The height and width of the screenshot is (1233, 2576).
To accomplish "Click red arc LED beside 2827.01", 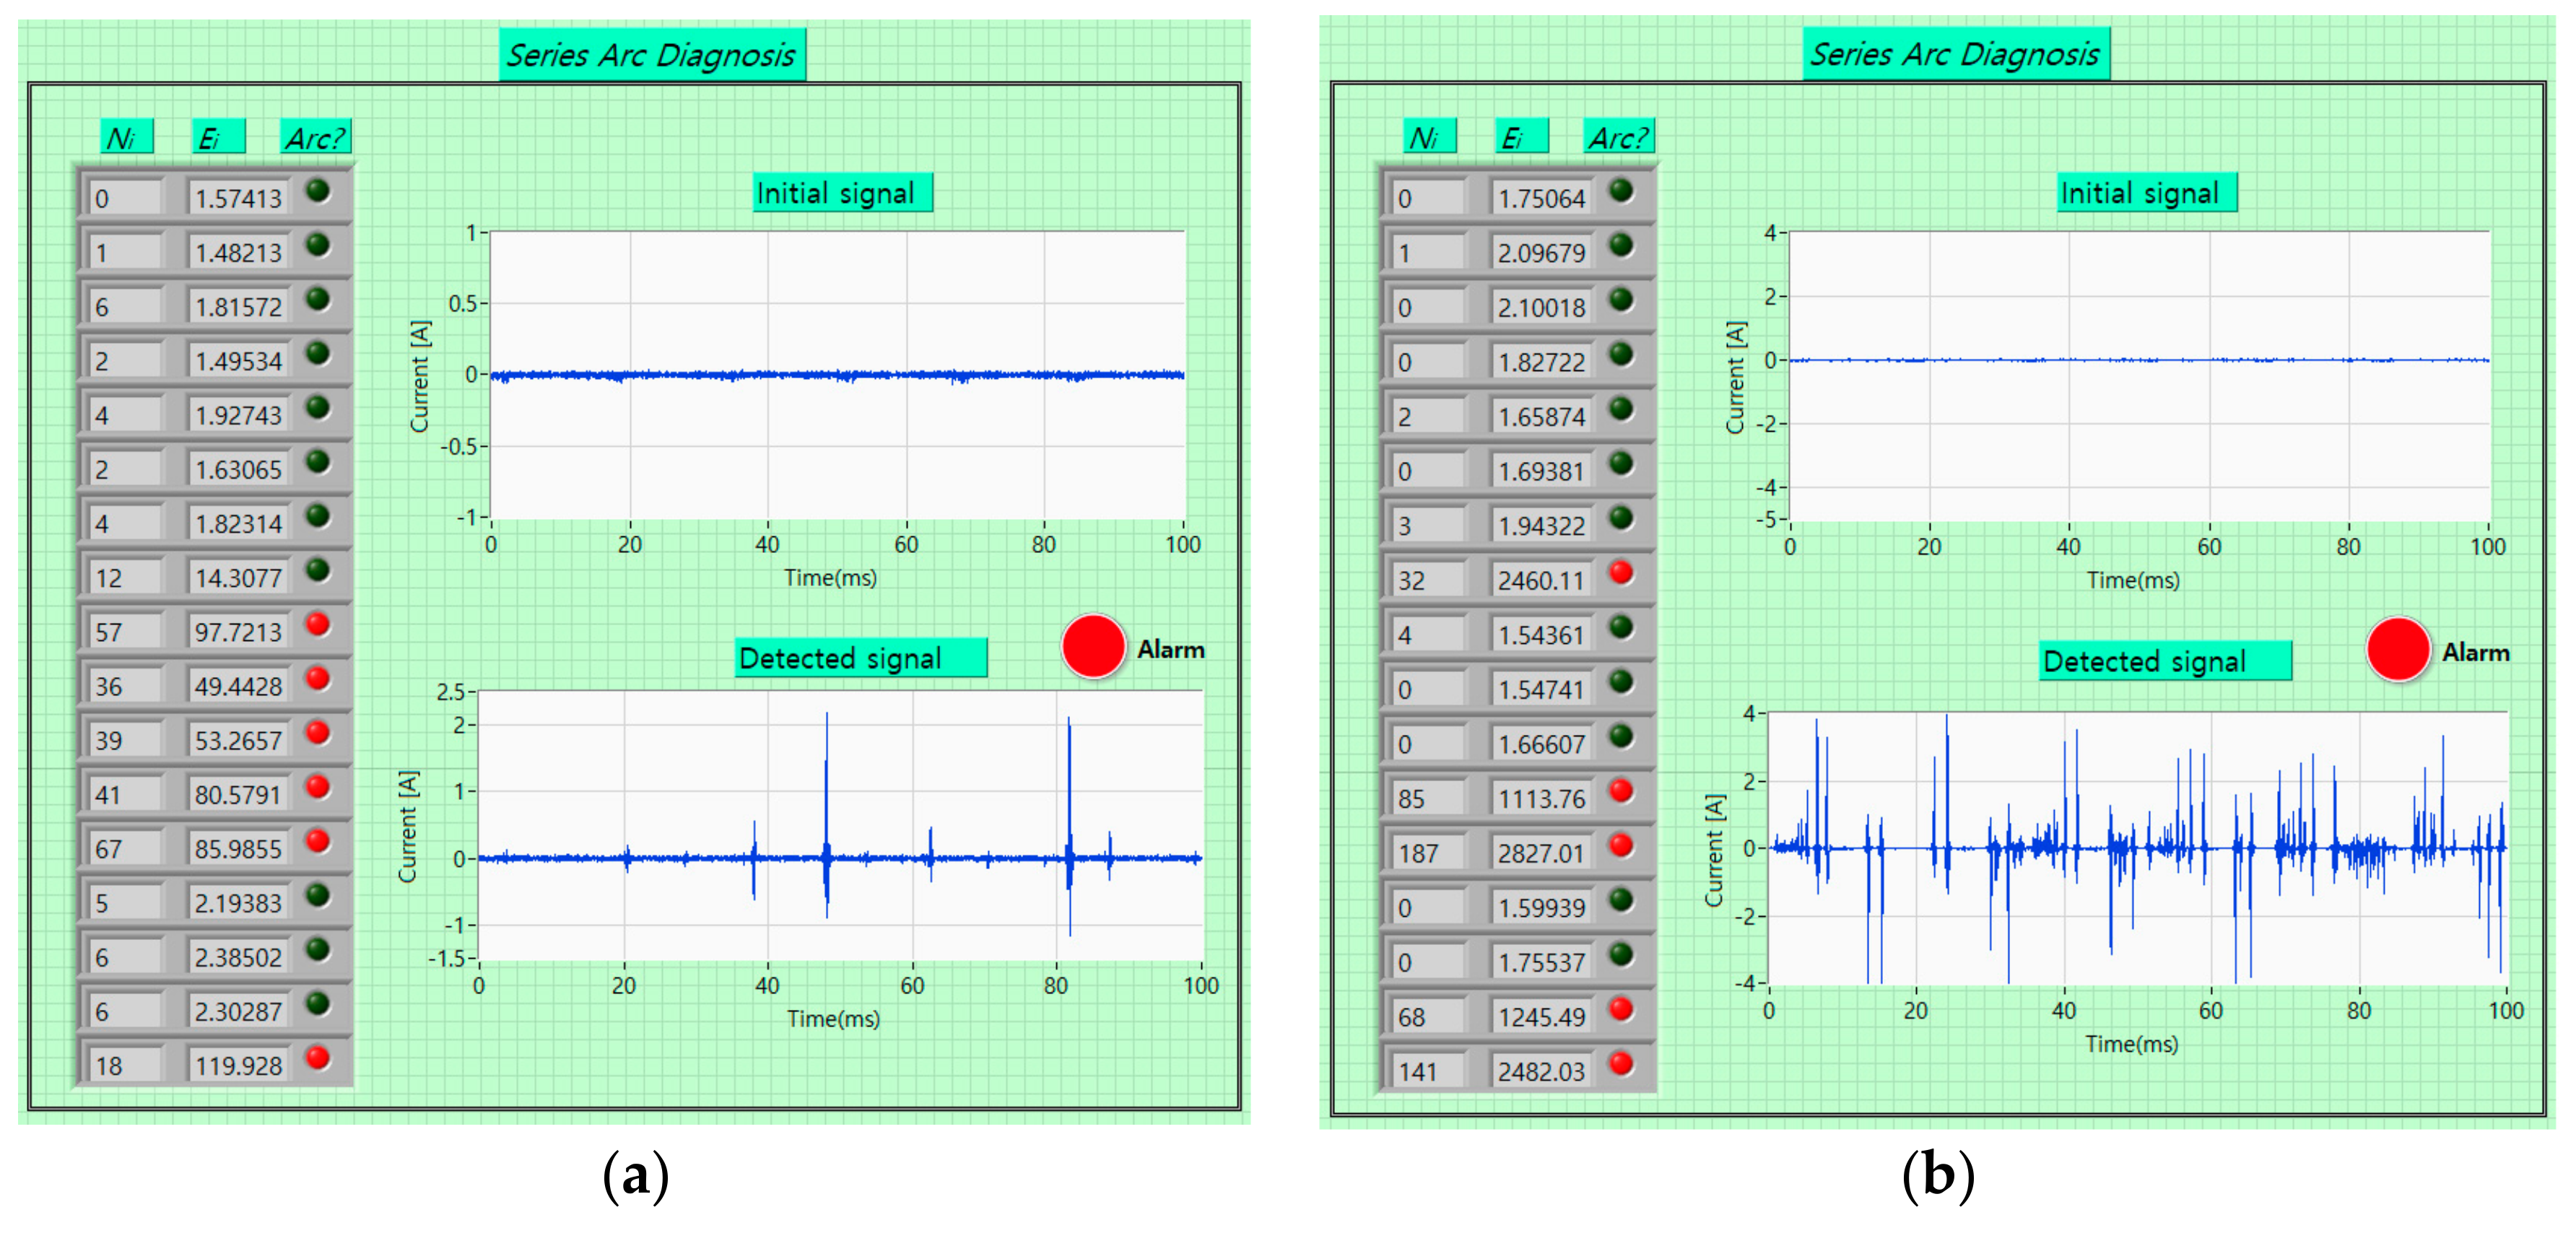I will (x=1621, y=846).
